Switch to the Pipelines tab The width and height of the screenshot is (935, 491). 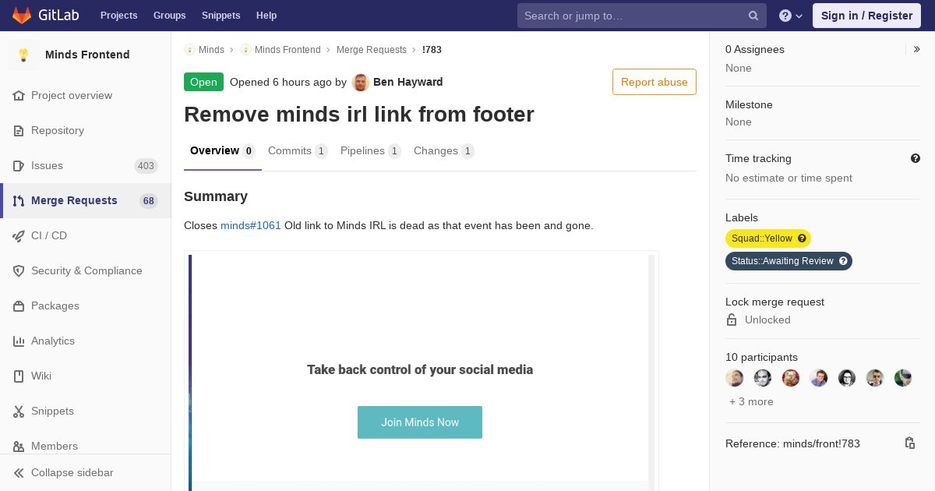(370, 151)
